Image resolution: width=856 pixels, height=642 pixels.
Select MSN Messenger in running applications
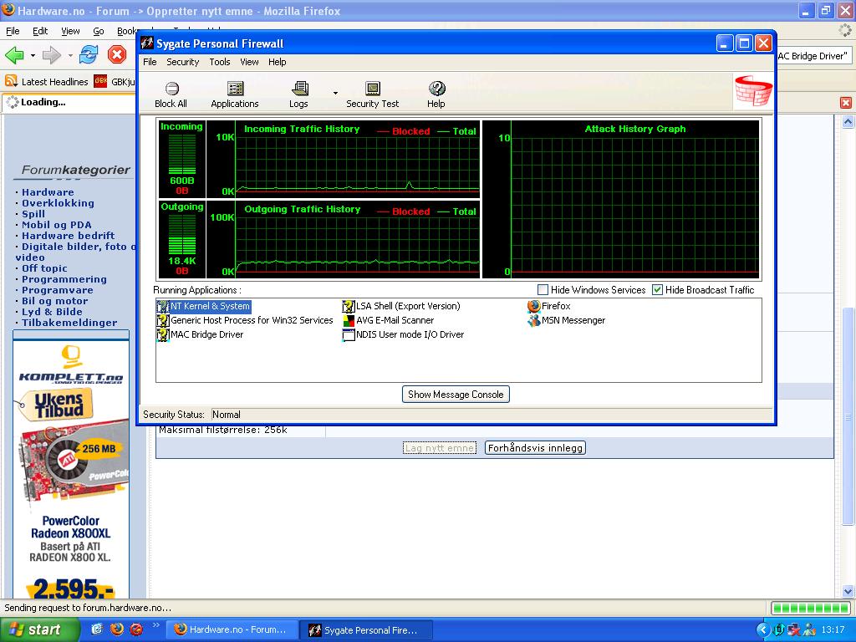[x=573, y=320]
